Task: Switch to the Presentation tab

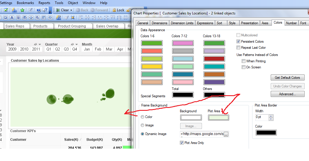Action: pos(250,23)
